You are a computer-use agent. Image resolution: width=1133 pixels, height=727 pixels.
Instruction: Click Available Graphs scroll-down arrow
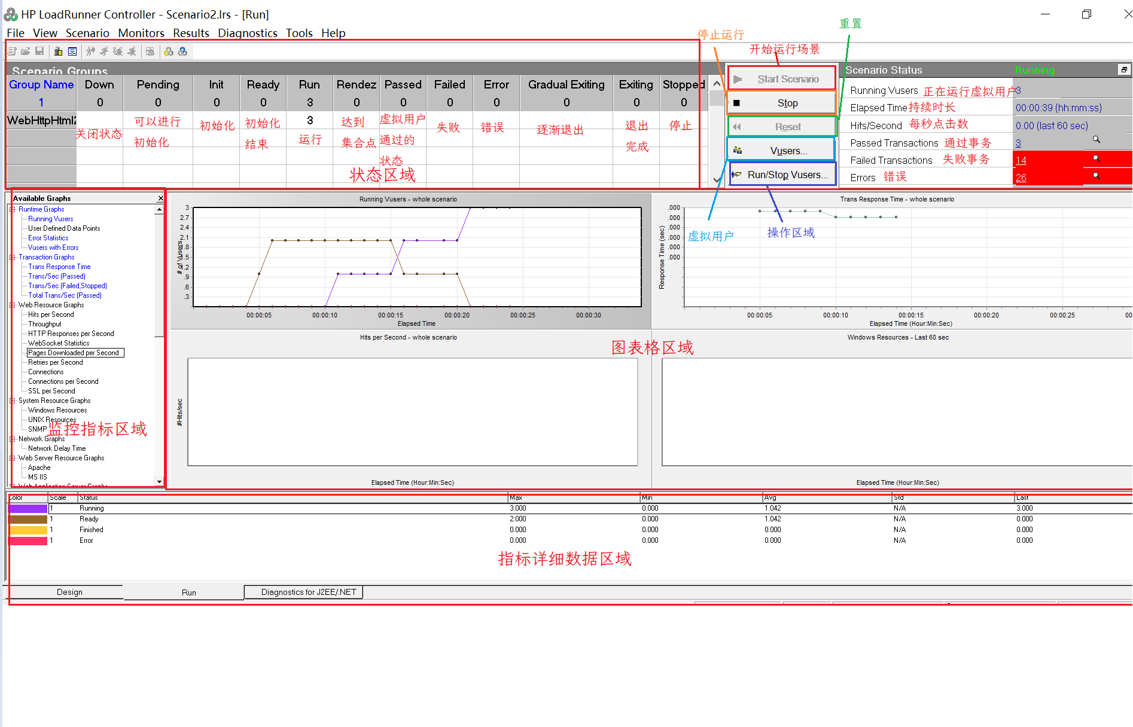click(x=159, y=481)
